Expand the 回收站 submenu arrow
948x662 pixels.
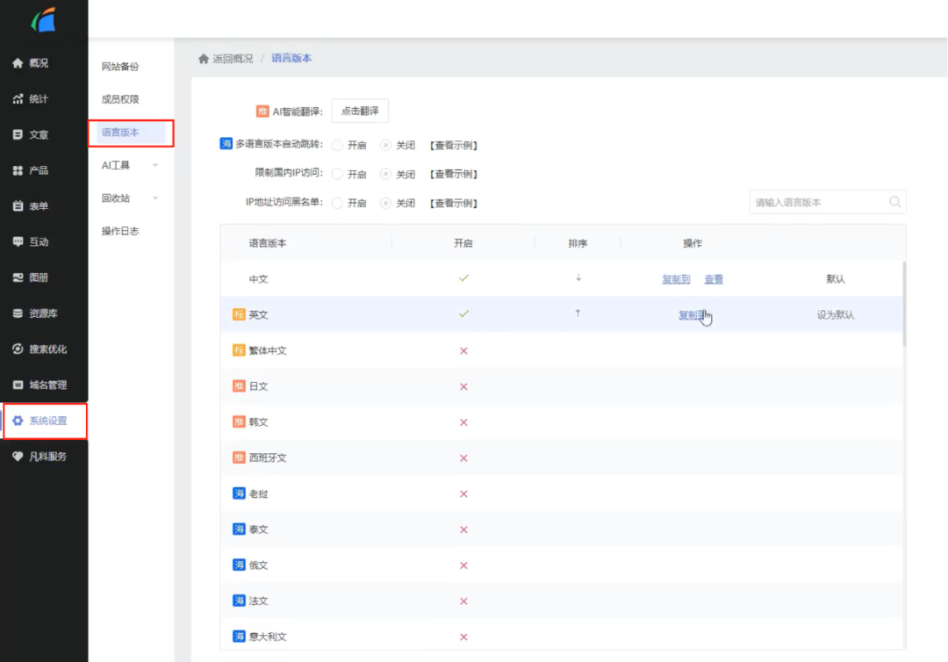tap(155, 198)
